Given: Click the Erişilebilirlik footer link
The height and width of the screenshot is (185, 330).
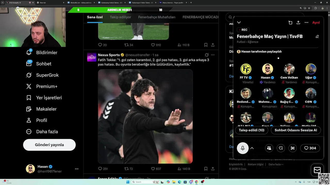Looking at the screenshot, I should tap(236, 164).
